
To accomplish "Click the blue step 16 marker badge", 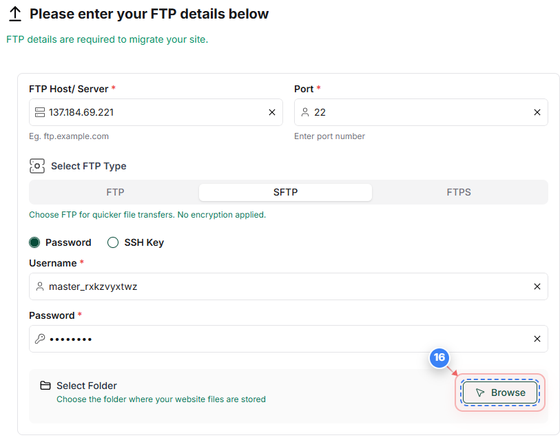I will tap(439, 358).
